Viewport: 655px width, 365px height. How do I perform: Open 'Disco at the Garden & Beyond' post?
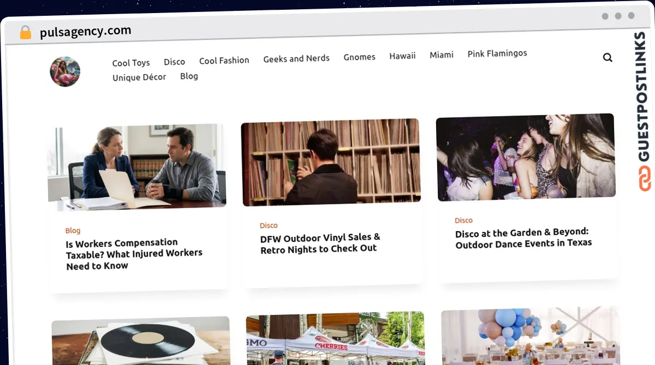click(x=523, y=238)
